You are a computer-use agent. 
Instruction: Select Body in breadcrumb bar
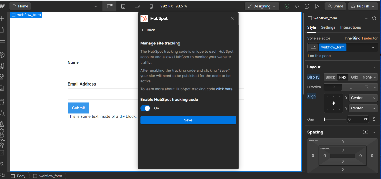click(x=18, y=176)
